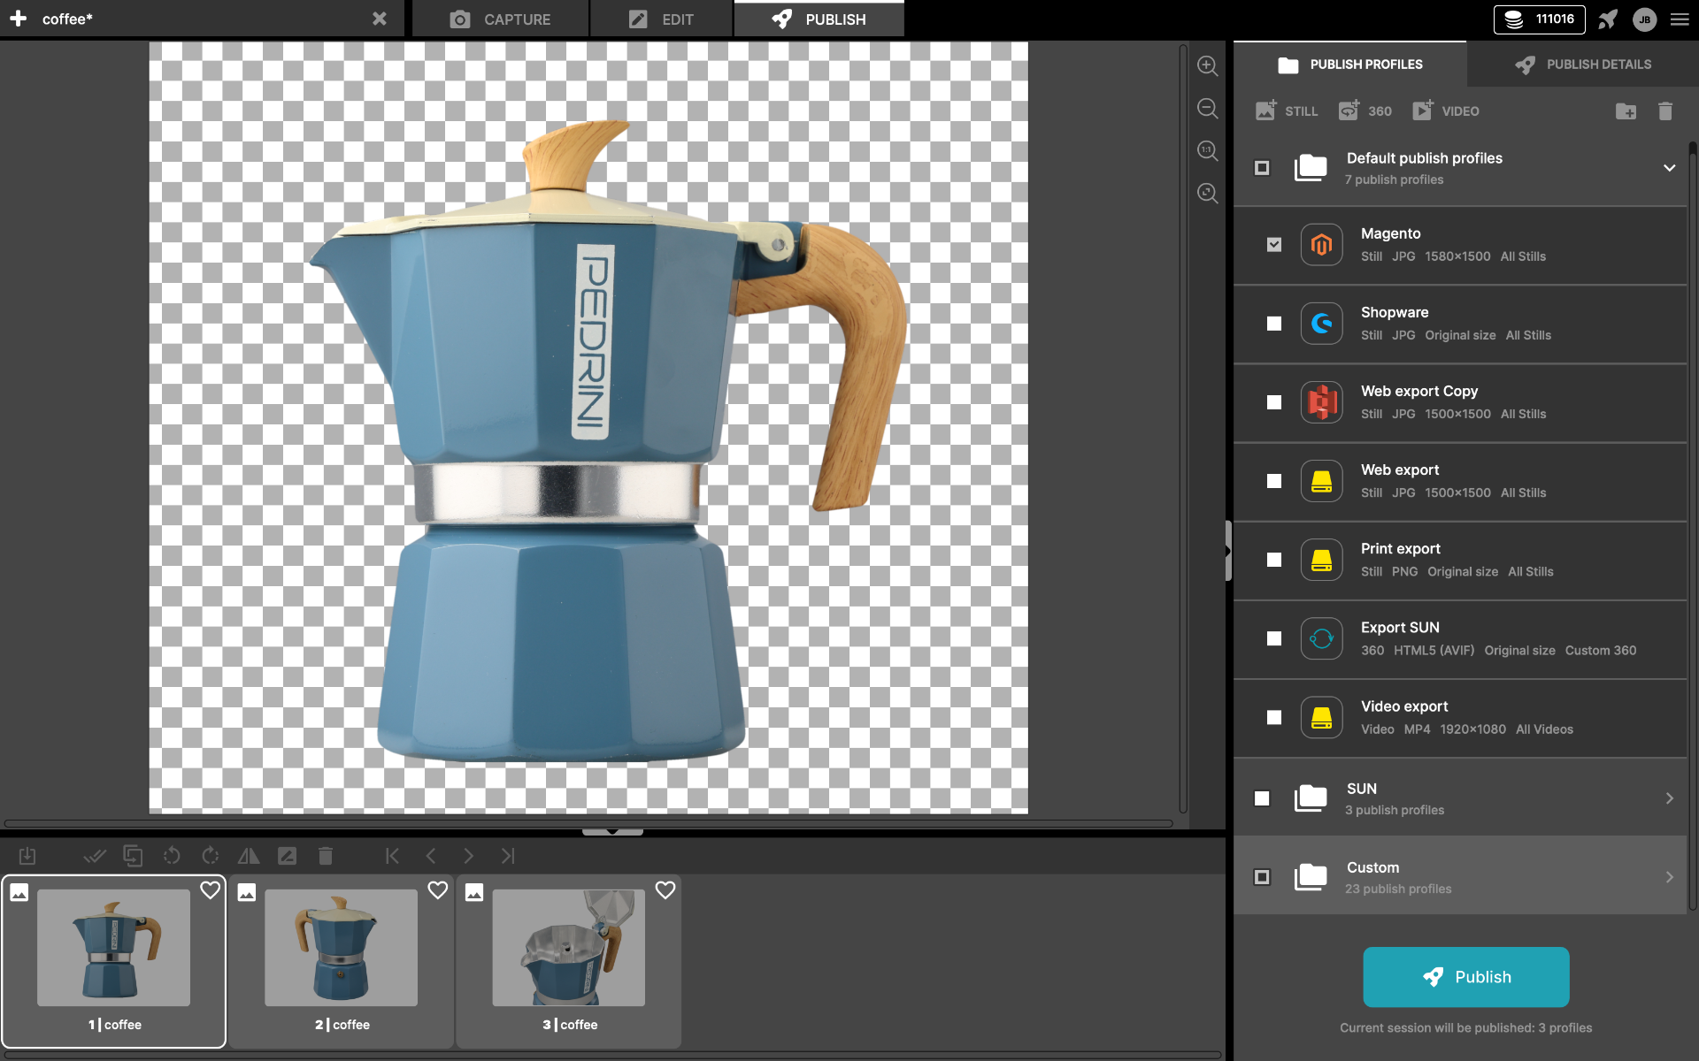This screenshot has width=1699, height=1061.
Task: Click the rocket icon in the top bar
Action: [x=1608, y=19]
